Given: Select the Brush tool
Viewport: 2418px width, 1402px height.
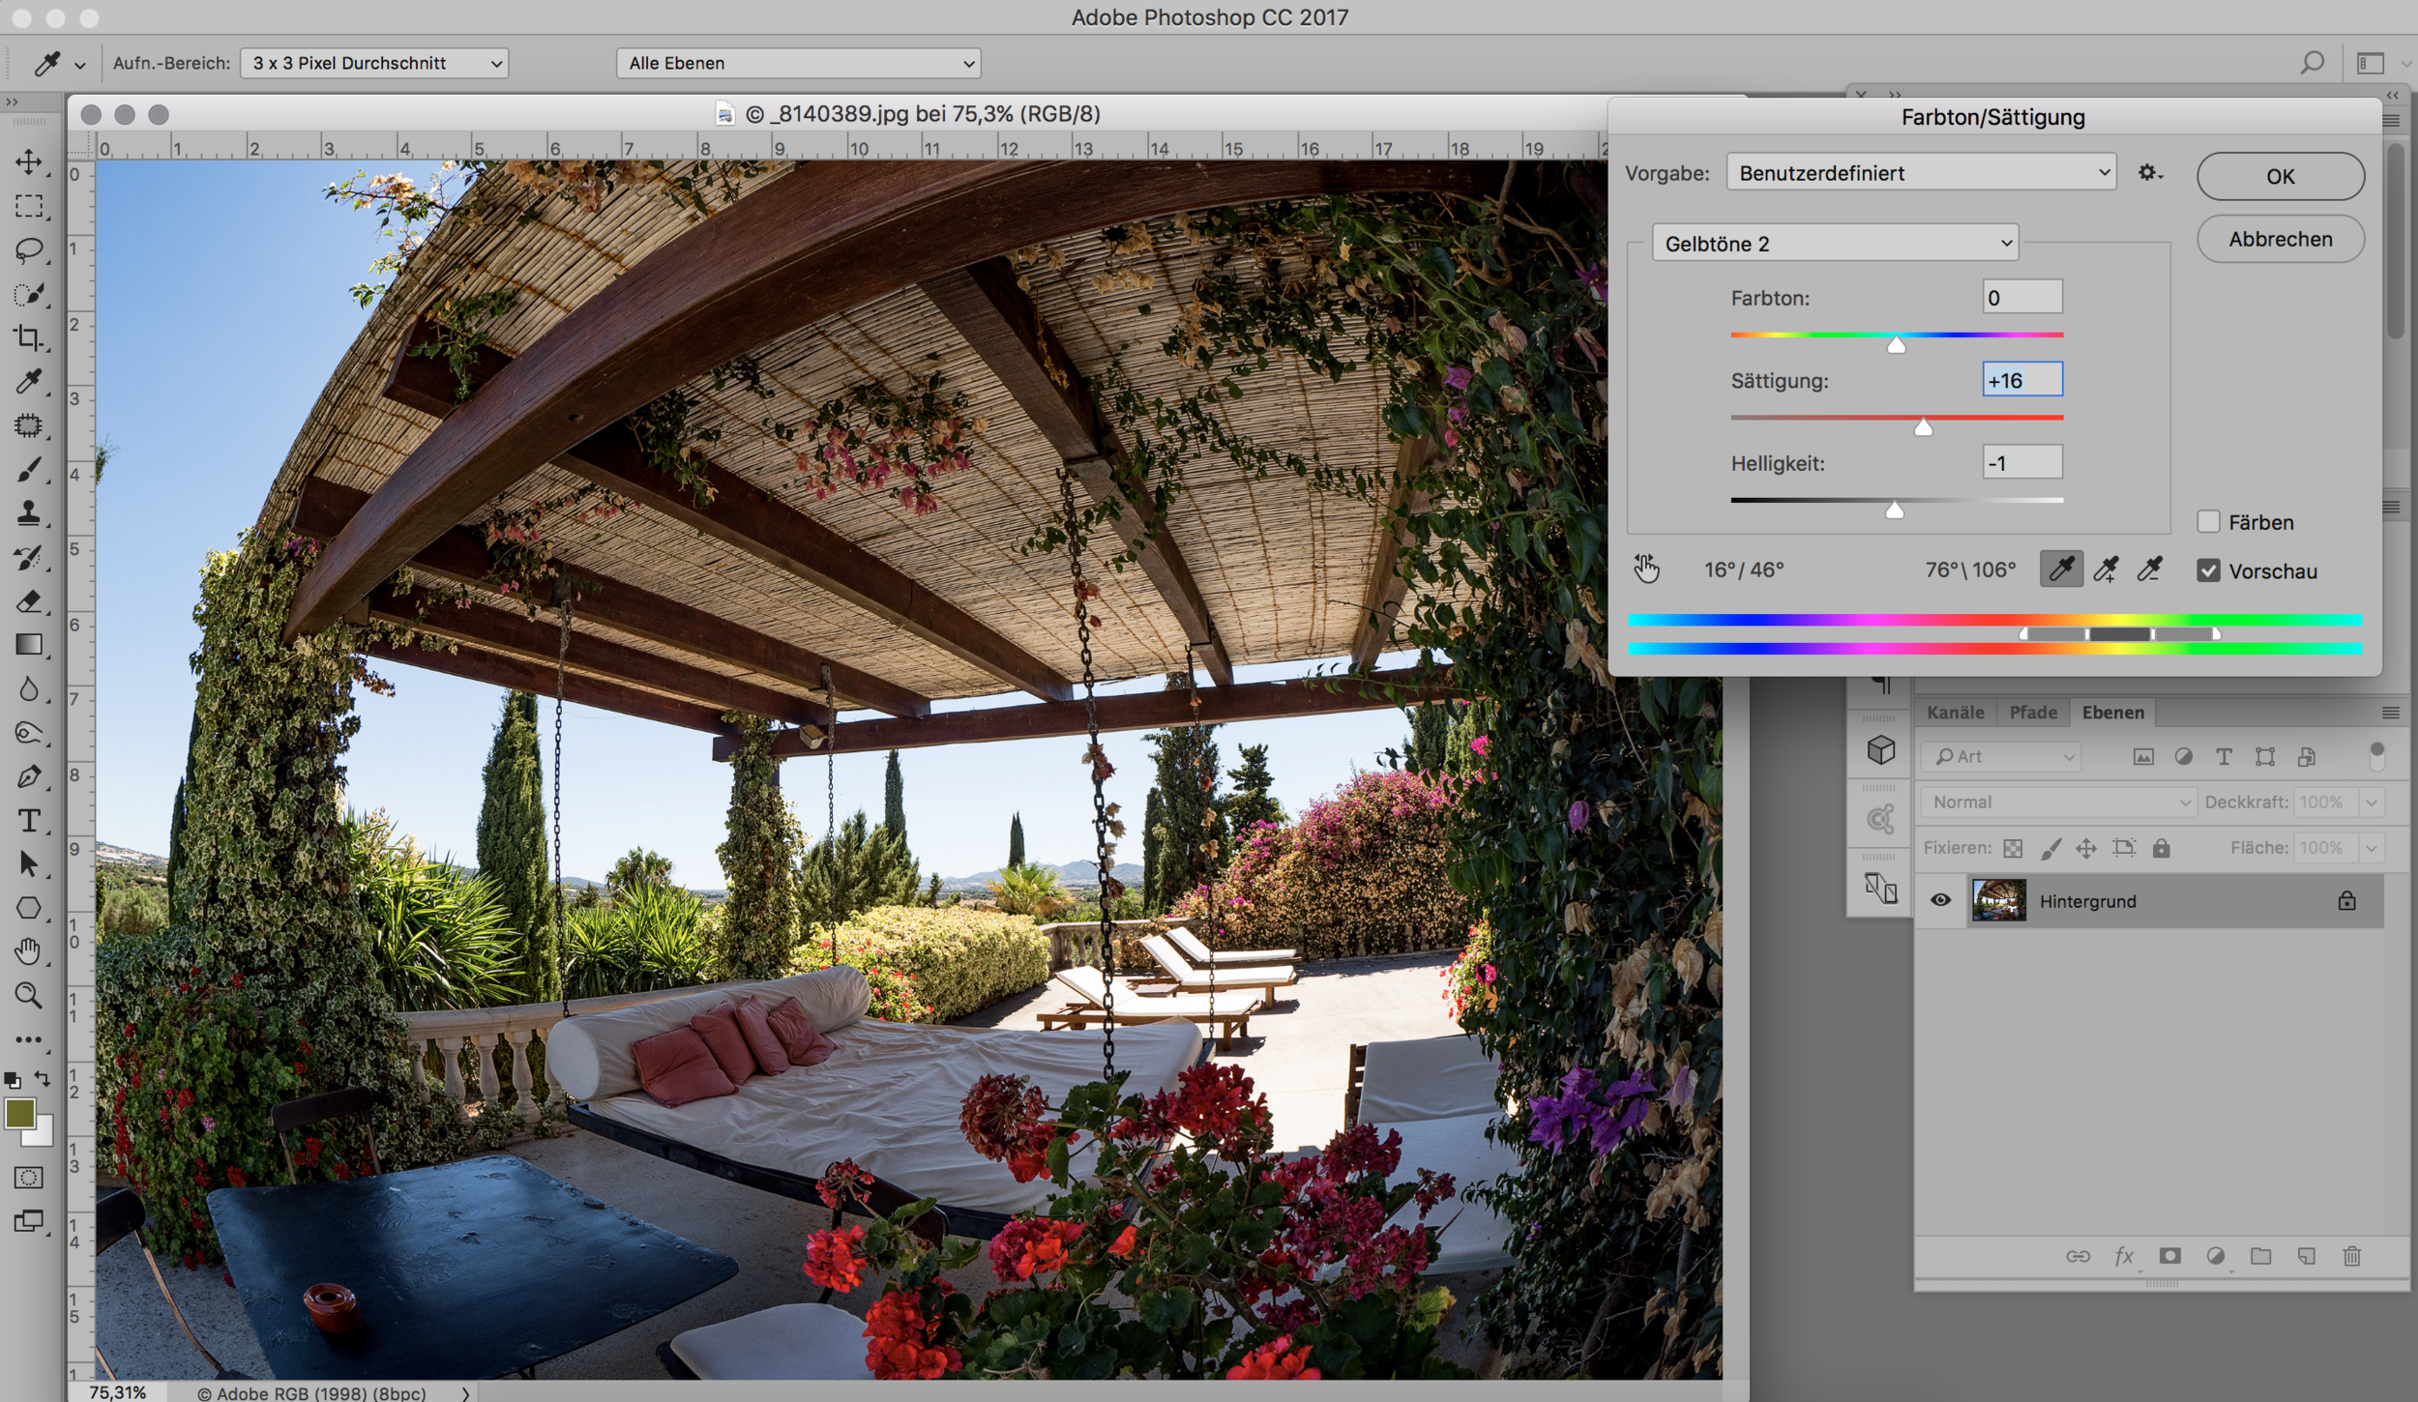Looking at the screenshot, I should pyautogui.click(x=29, y=469).
